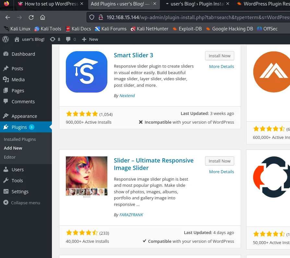The height and width of the screenshot is (258, 290).
Task: Install Smart Slider 3 now
Action: point(220,56)
